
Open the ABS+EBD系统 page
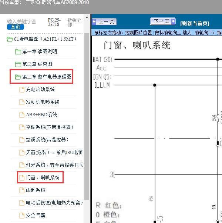[x=41, y=114]
